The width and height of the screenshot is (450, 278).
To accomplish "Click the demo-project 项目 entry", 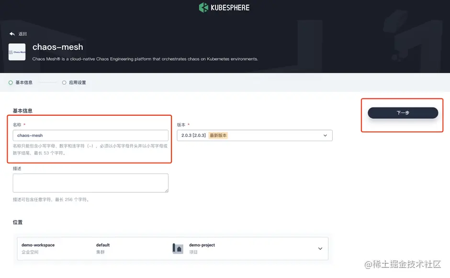I will tap(202, 248).
